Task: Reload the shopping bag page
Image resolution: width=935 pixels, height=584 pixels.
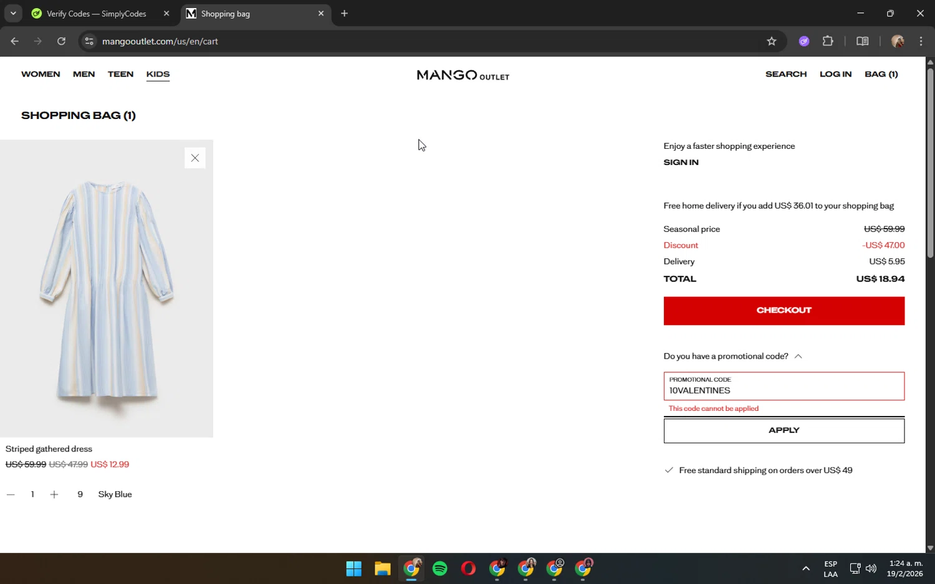Action: coord(61,41)
